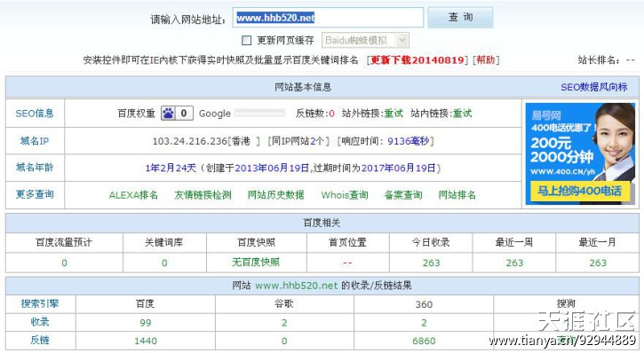Open the www.hhb520.net link in results header
Viewport: 644px width, 353px height.
tap(297, 286)
